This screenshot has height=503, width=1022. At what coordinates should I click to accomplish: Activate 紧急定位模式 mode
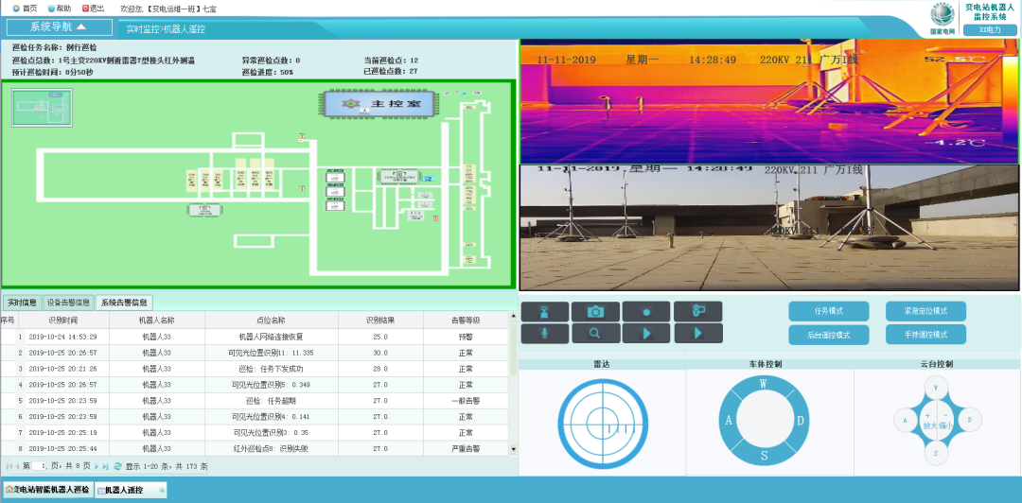click(x=925, y=311)
